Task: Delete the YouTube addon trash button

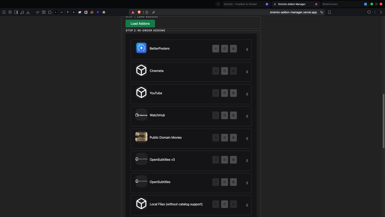Action: point(233,93)
